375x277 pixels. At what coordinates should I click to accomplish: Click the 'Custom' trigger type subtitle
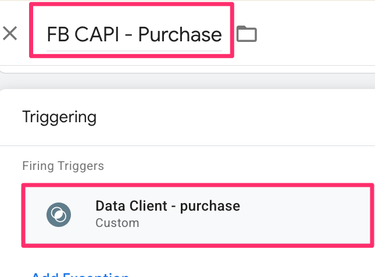[117, 223]
